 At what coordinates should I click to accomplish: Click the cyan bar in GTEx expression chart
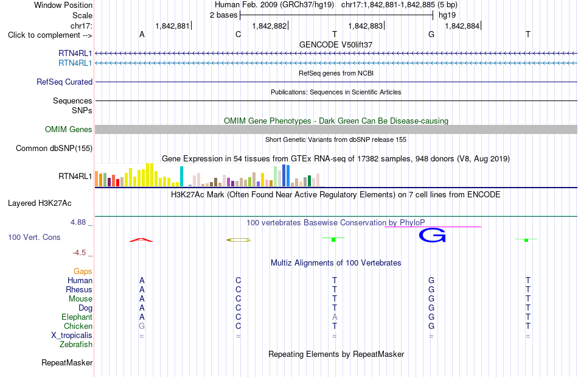181,177
